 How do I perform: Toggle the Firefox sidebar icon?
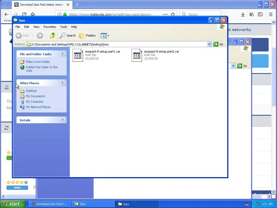coord(260,15)
